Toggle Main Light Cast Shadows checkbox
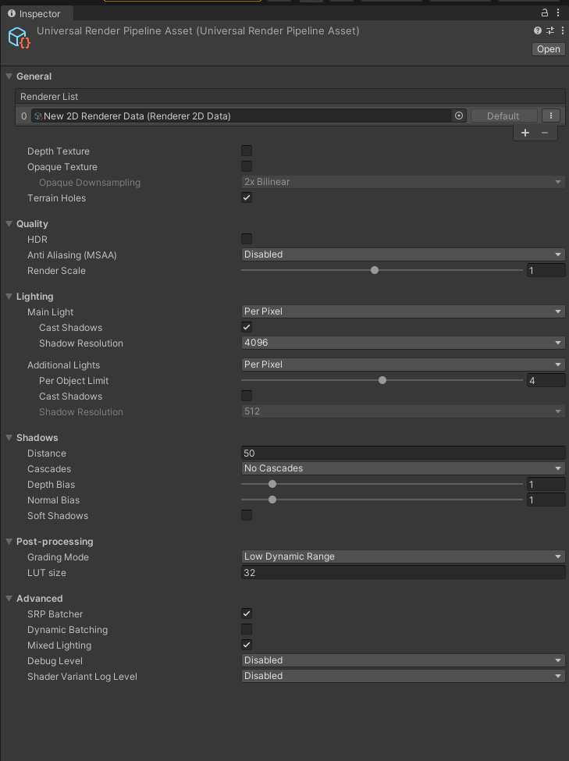This screenshot has height=761, width=569. (247, 327)
